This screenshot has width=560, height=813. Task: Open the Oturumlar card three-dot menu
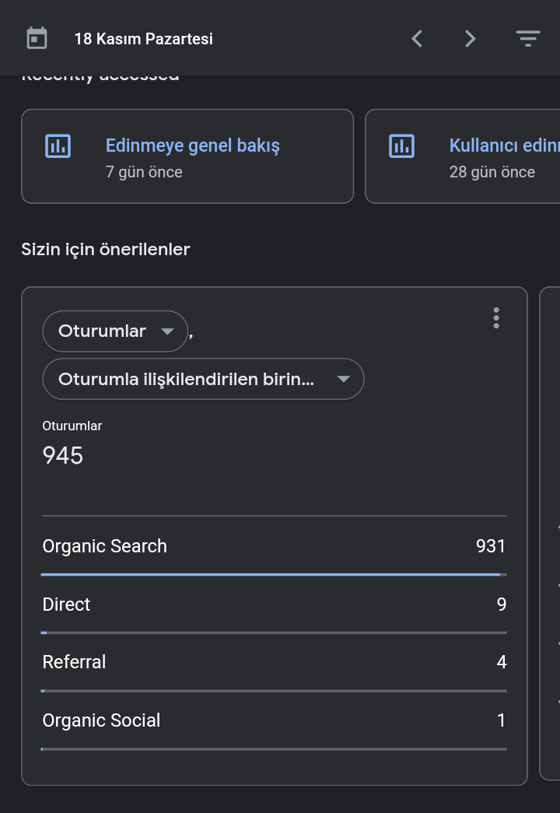point(496,318)
